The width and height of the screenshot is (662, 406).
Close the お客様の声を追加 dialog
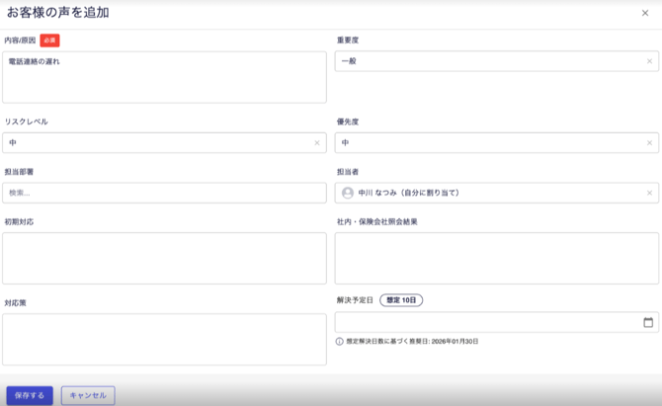645,13
